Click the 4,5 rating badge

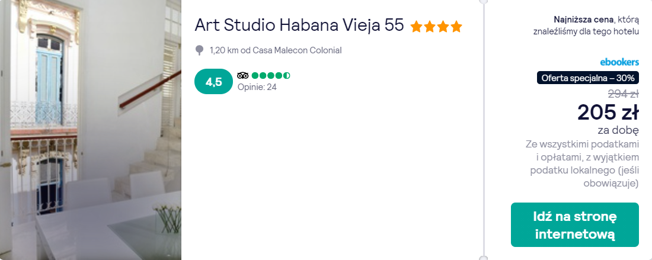point(213,82)
